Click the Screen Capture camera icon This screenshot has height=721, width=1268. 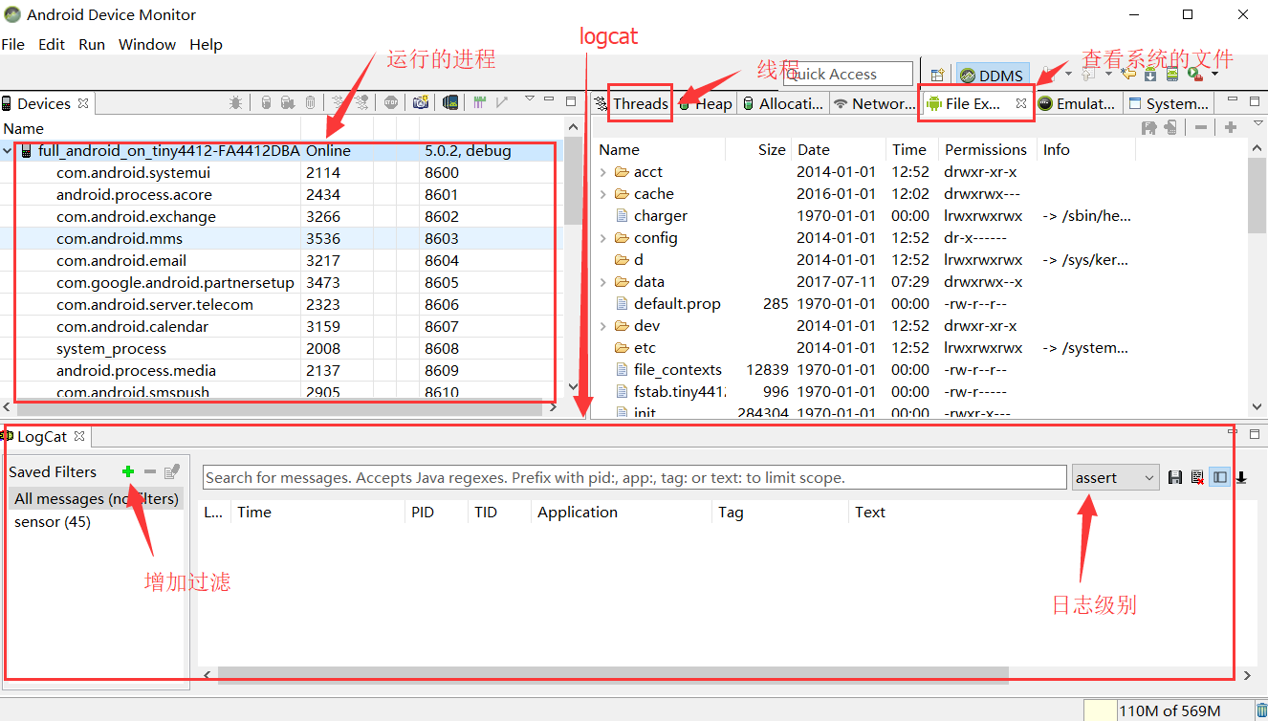(x=421, y=102)
